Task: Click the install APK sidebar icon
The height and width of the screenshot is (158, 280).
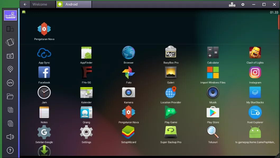Action: coord(10,83)
